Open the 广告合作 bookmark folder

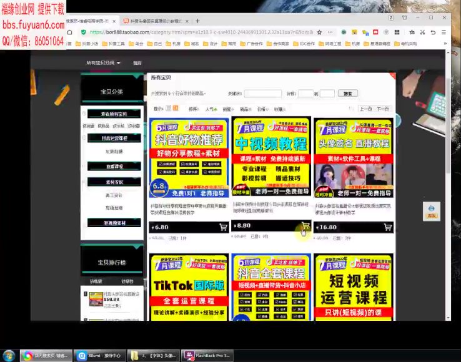[x=251, y=44]
